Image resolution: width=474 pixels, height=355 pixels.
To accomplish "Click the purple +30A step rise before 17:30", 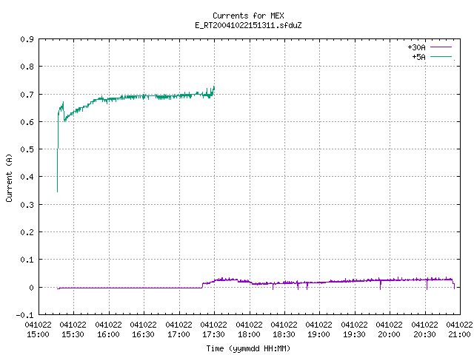I will coord(202,285).
